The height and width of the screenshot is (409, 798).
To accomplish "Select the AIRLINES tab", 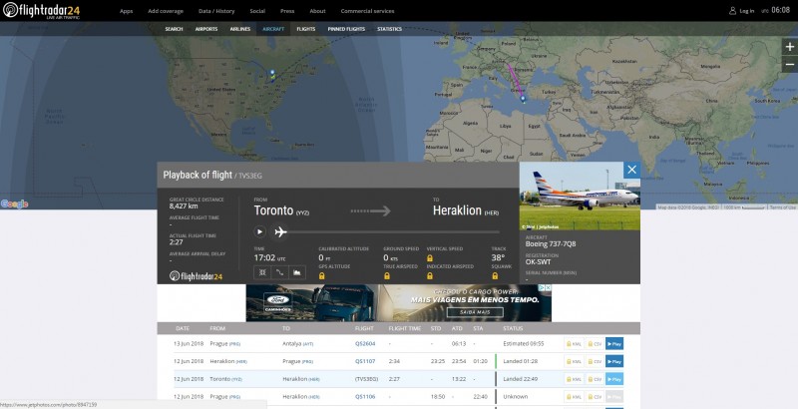I will point(240,29).
